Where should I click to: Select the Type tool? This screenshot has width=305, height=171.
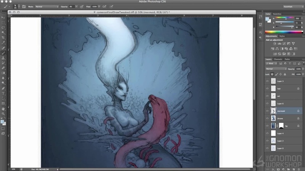3,93
